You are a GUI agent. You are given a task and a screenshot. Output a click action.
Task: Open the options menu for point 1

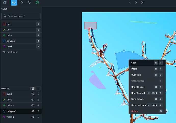click(38, 105)
